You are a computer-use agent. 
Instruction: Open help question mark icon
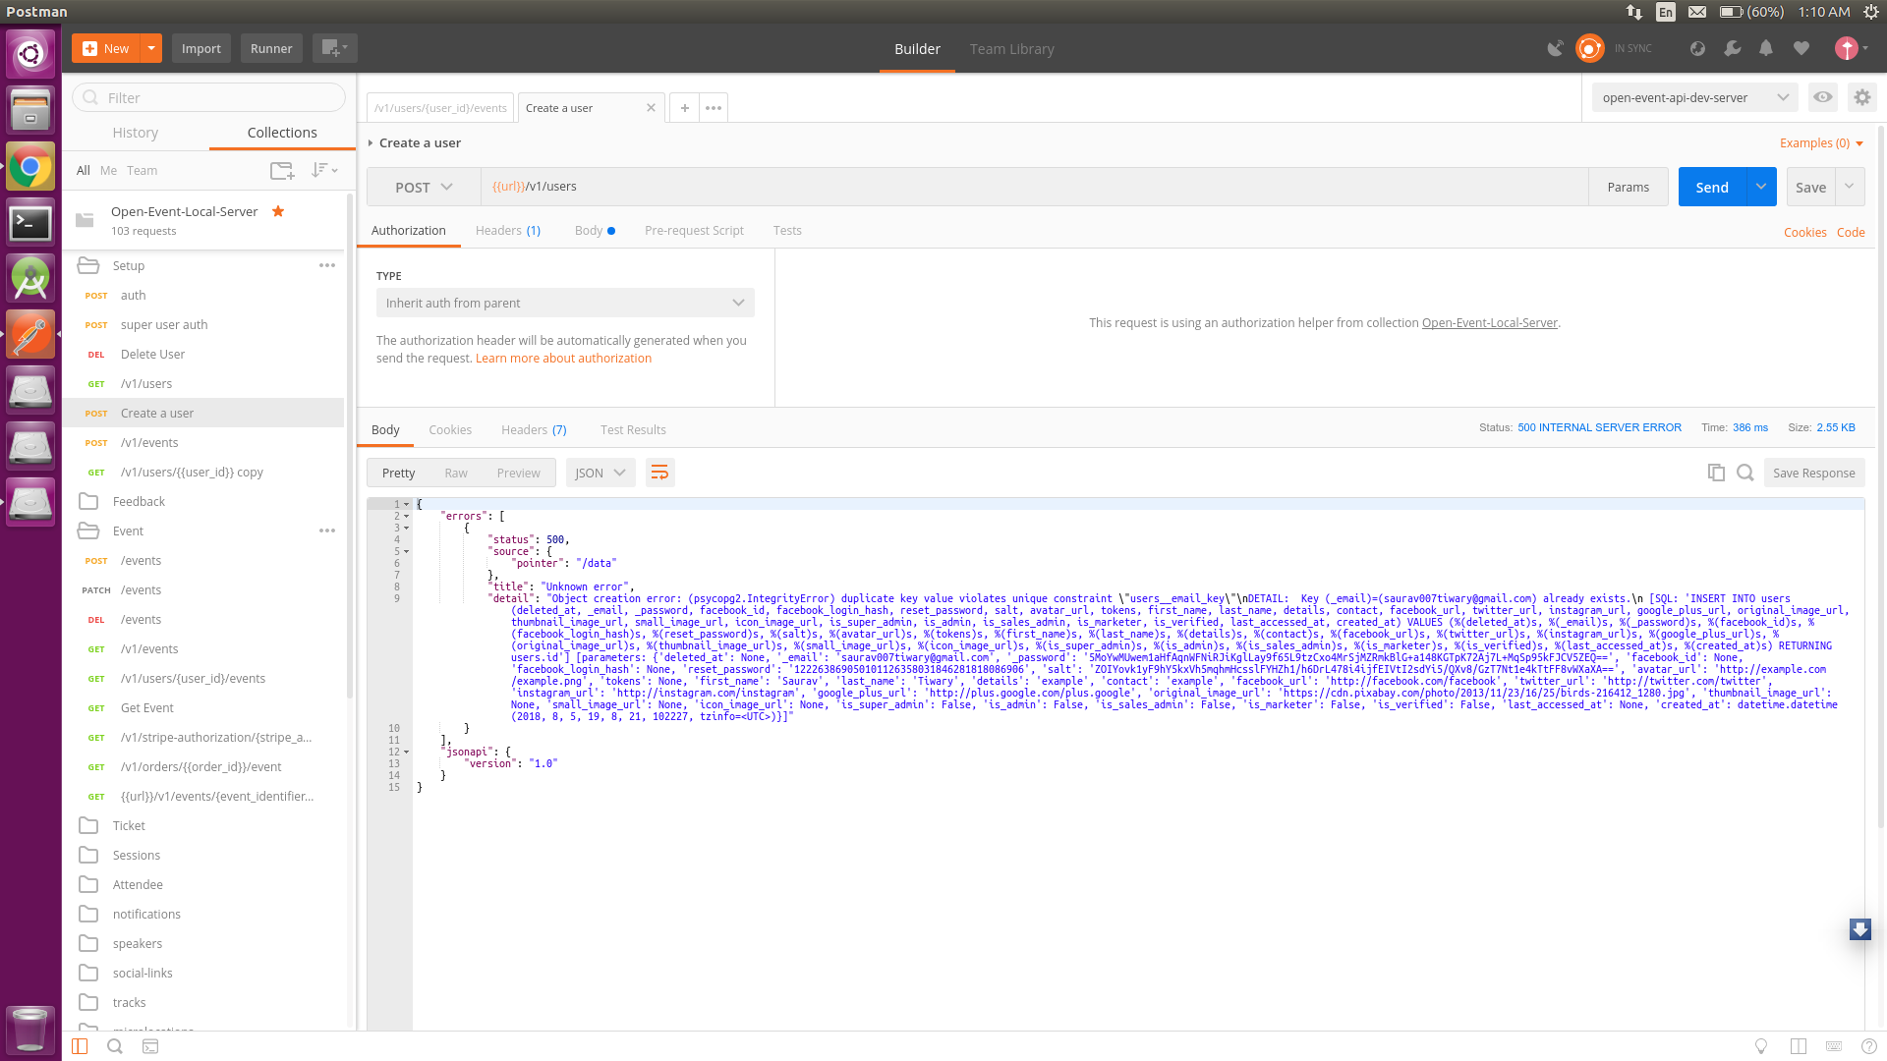coord(1869,1046)
